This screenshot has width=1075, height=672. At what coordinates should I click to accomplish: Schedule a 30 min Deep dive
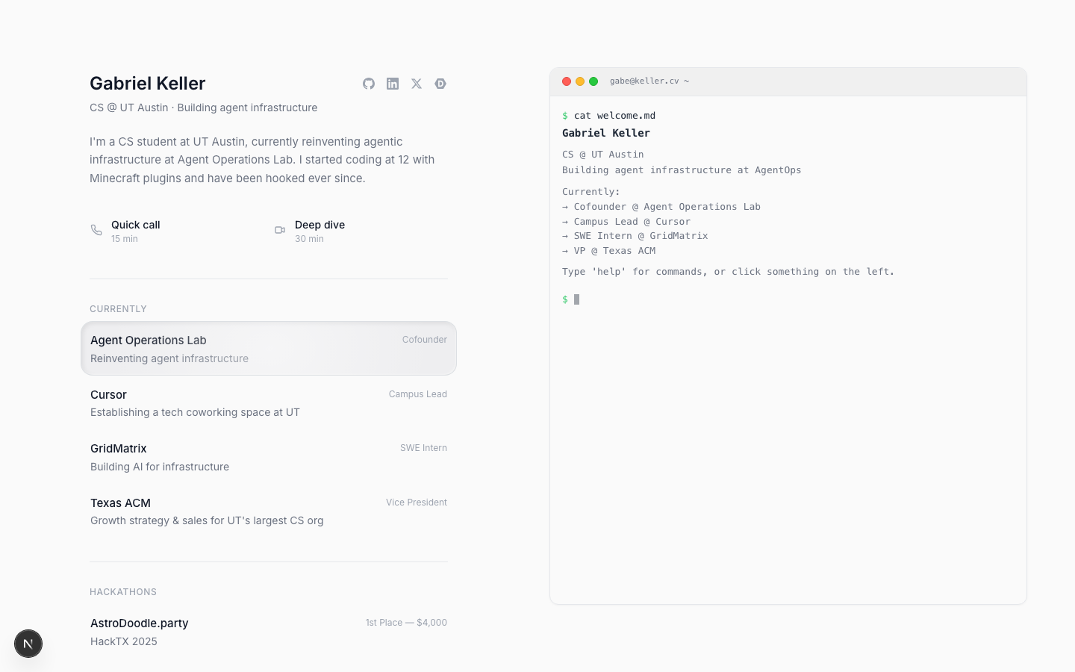320,231
